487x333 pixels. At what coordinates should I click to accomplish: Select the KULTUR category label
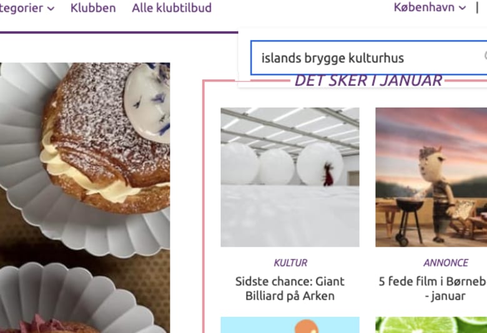point(290,263)
